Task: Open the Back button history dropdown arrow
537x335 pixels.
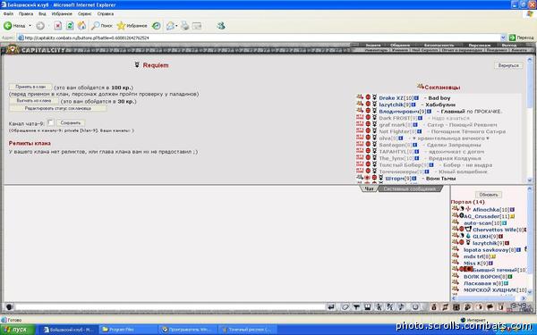Action: click(x=30, y=26)
